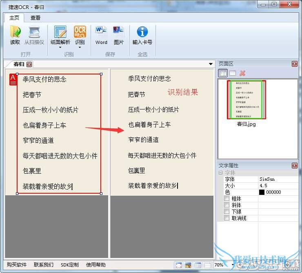Click source text '每天都咽进无数的大包小件' in left pane
This screenshot has height=273, width=302.
pyautogui.click(x=60, y=156)
